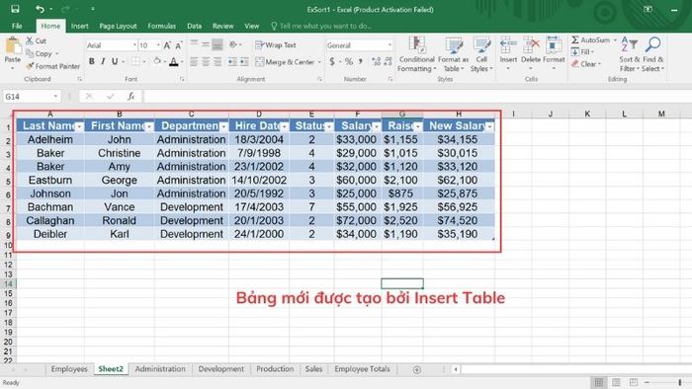Image resolution: width=692 pixels, height=389 pixels.
Task: Open the General number format dropdown
Action: point(389,45)
